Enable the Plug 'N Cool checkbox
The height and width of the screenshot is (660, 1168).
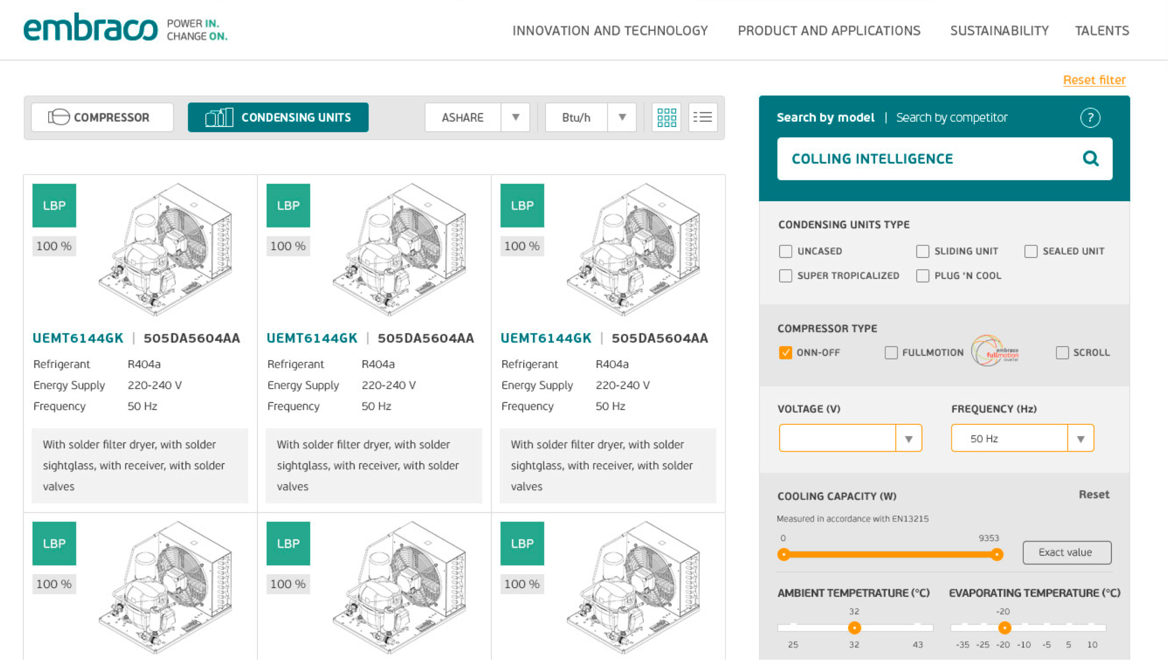[922, 276]
